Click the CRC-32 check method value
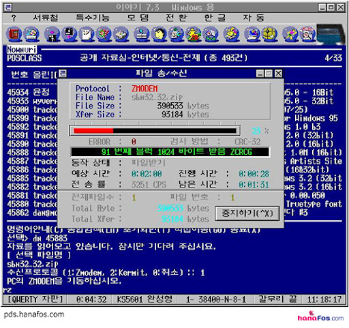Screen dimensions: 349x328 pos(247,142)
